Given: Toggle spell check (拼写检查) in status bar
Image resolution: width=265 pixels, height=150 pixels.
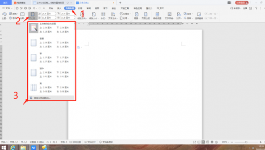Looking at the screenshot, I should point(75,142).
